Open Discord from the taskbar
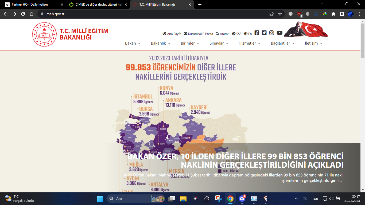Screen dimensions: 365x205 (x=242, y=199)
